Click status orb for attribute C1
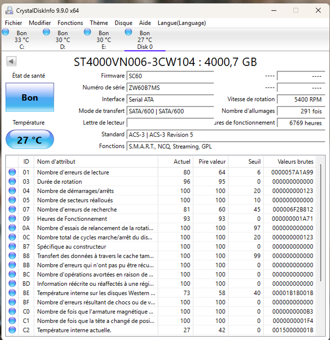330x340 pixels. [12, 321]
